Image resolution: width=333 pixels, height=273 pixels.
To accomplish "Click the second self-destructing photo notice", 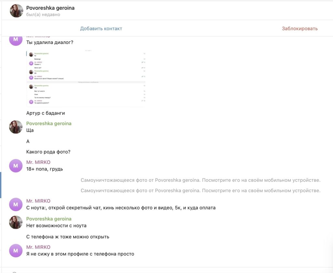I will pos(200,191).
